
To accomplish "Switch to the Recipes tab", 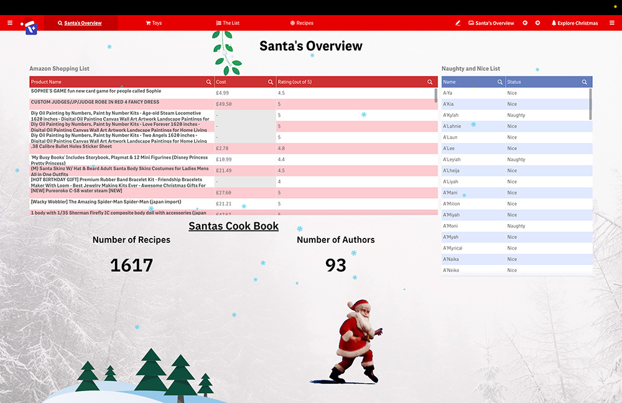I will click(302, 23).
